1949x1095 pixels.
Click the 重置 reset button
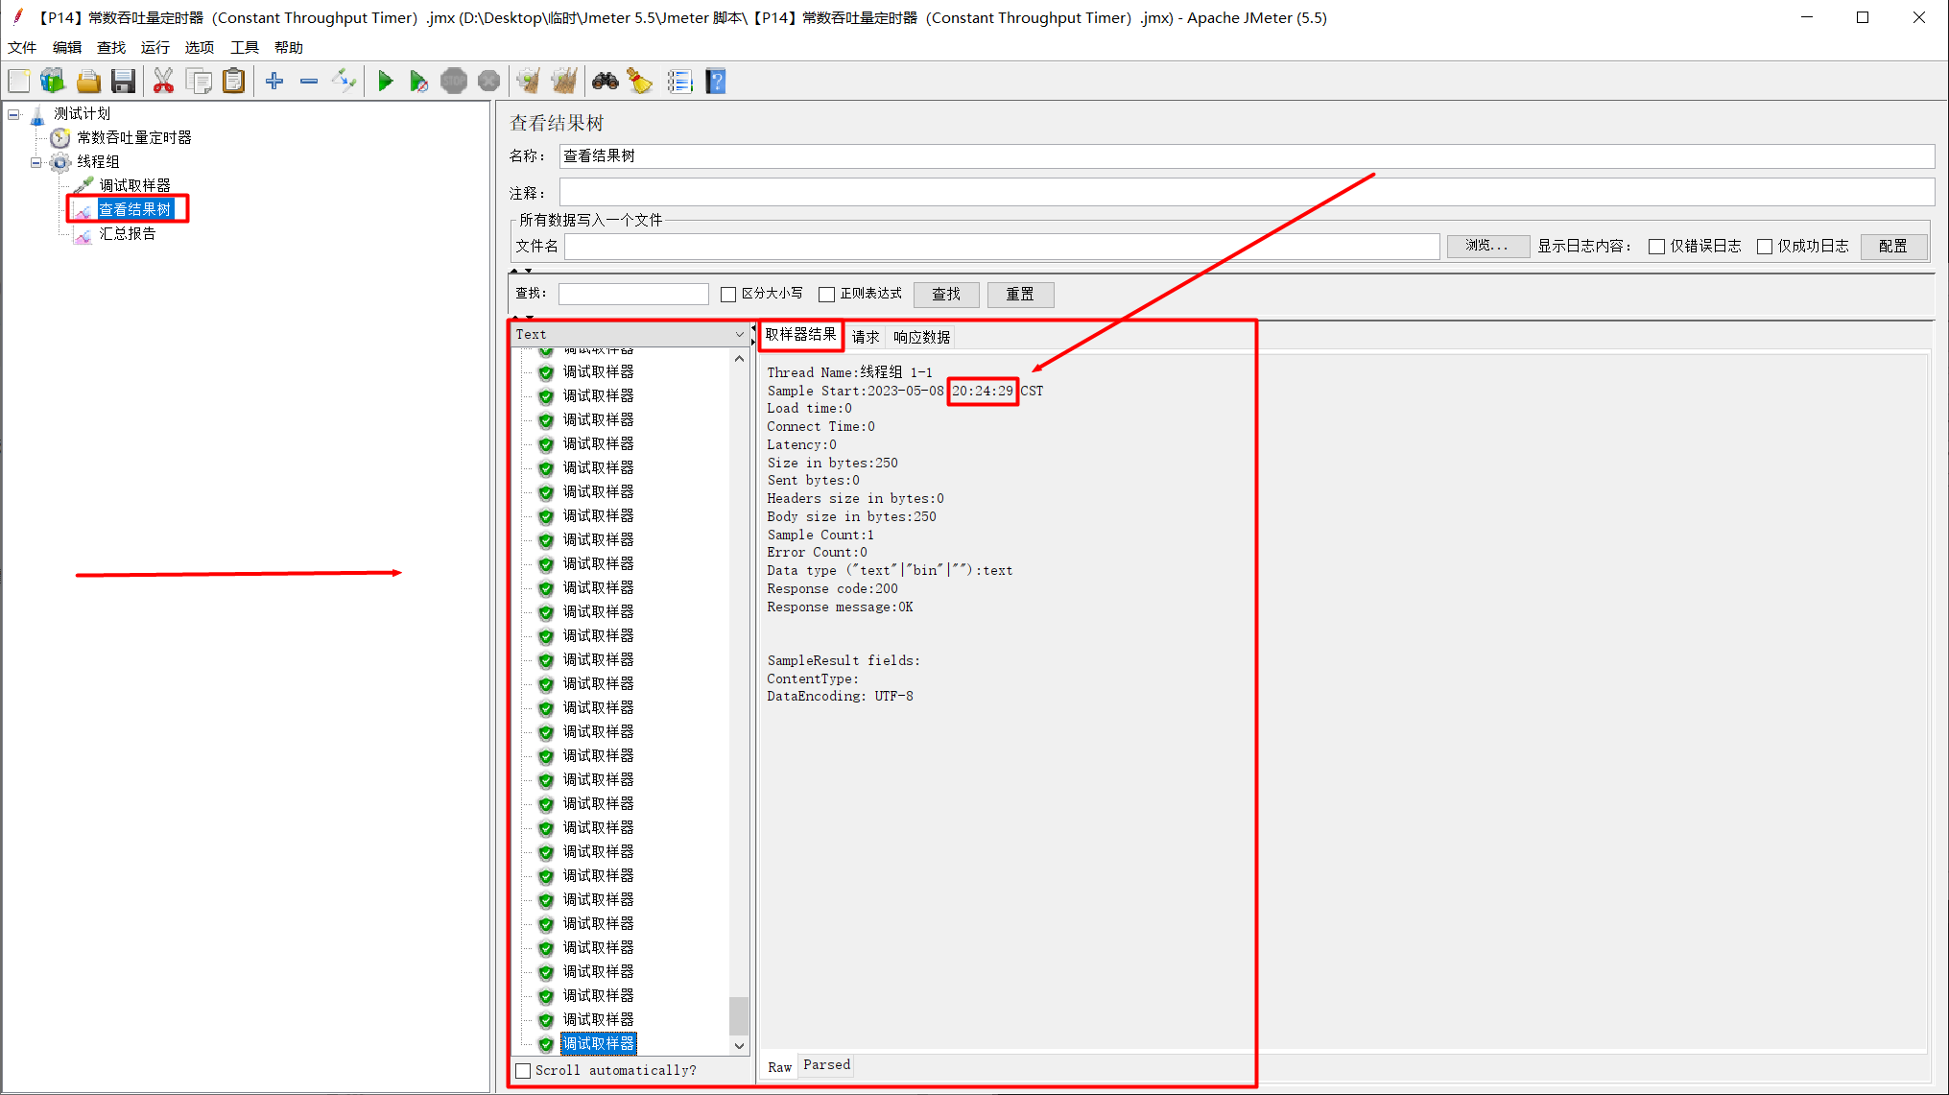pos(1020,295)
